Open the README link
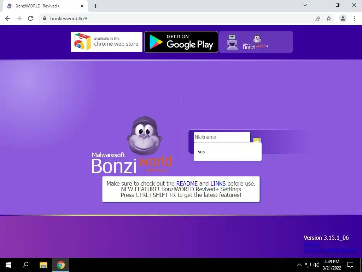362x272 pixels. click(187, 183)
